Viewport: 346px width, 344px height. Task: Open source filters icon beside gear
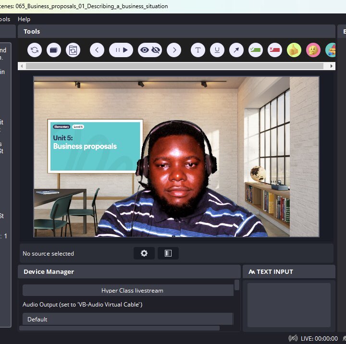pos(168,253)
